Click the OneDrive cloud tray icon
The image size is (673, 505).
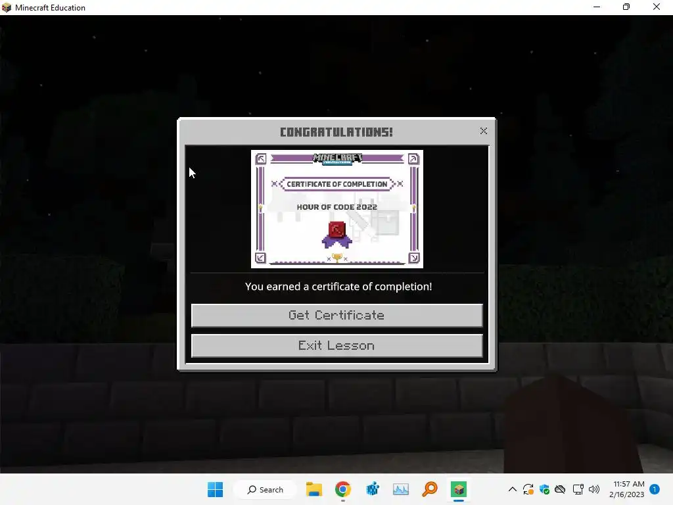pyautogui.click(x=560, y=489)
